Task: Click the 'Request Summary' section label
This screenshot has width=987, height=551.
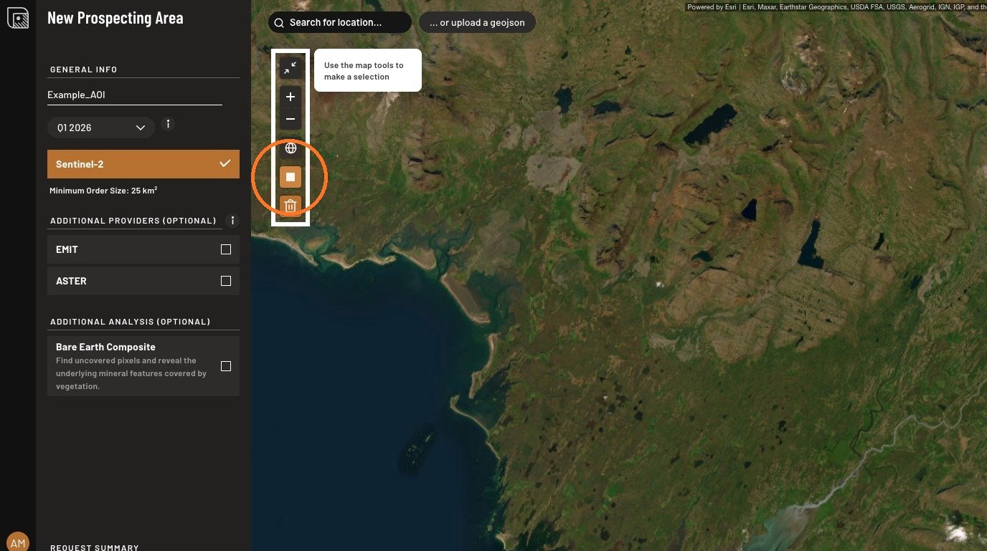Action: [x=94, y=547]
